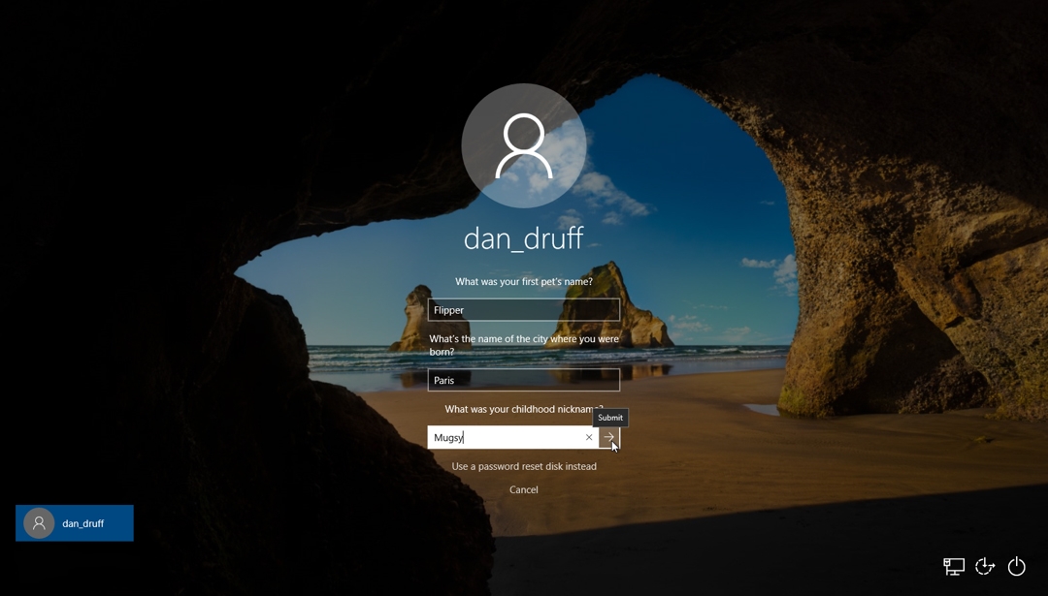Open the Ease of Access icon
The height and width of the screenshot is (596, 1048).
pos(985,566)
